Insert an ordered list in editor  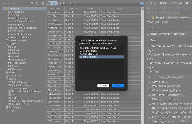coord(152,12)
